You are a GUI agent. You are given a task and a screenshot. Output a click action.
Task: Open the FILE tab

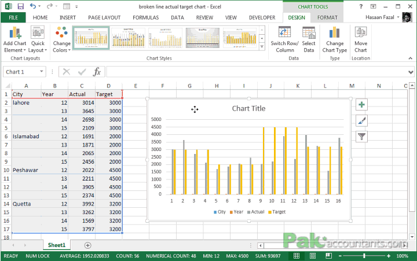(x=13, y=17)
